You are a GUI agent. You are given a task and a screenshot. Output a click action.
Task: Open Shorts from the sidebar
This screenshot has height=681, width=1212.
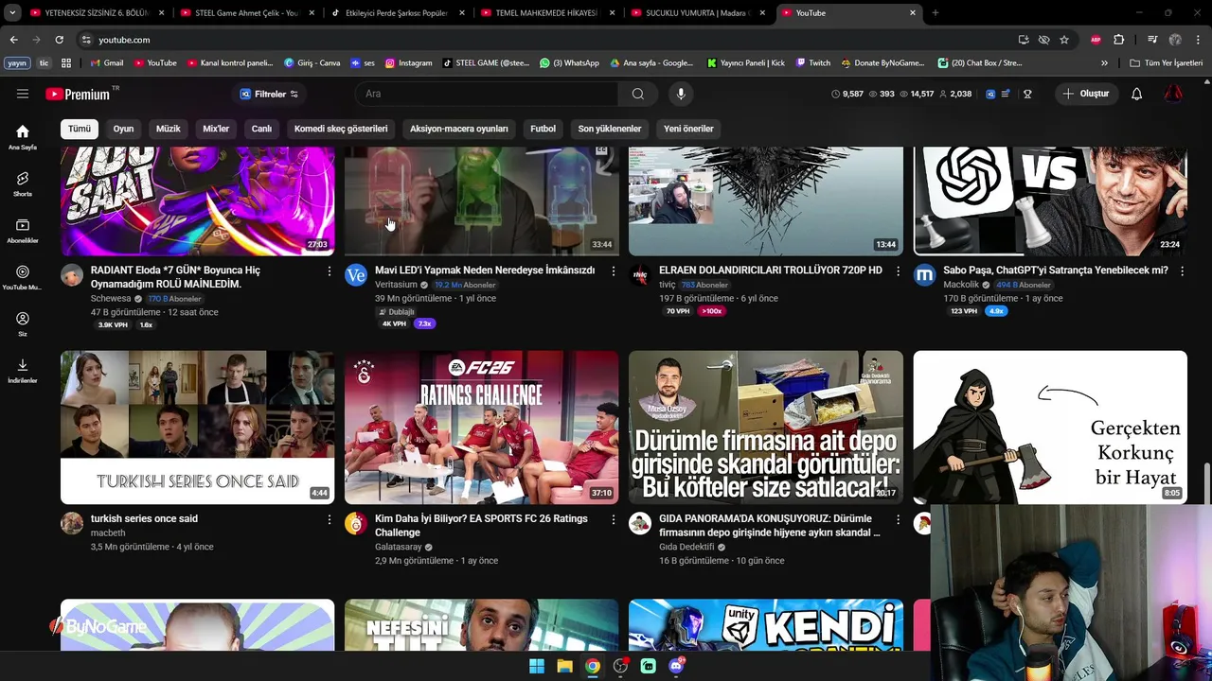(x=23, y=183)
